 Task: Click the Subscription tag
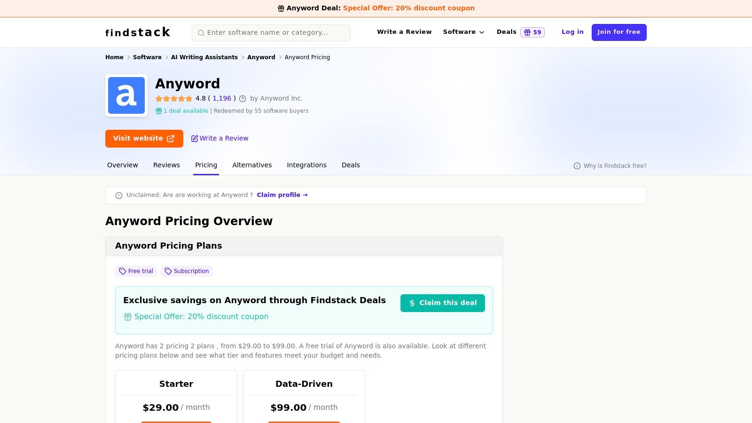click(x=187, y=271)
